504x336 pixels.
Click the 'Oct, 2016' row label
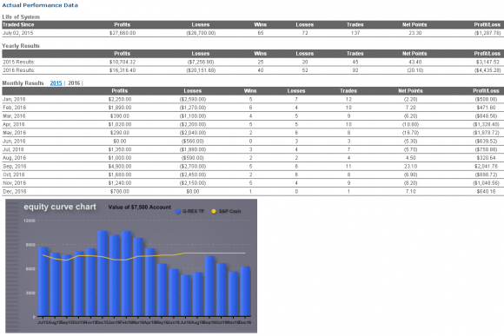coord(14,175)
